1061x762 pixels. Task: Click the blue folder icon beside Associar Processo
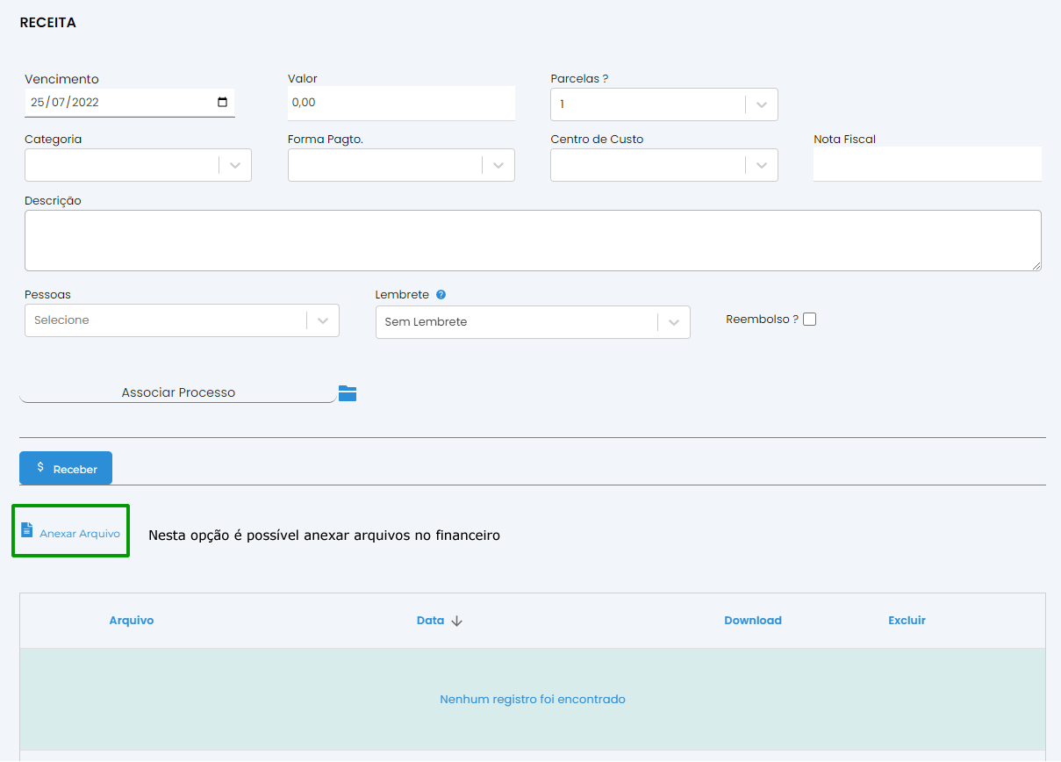348,393
